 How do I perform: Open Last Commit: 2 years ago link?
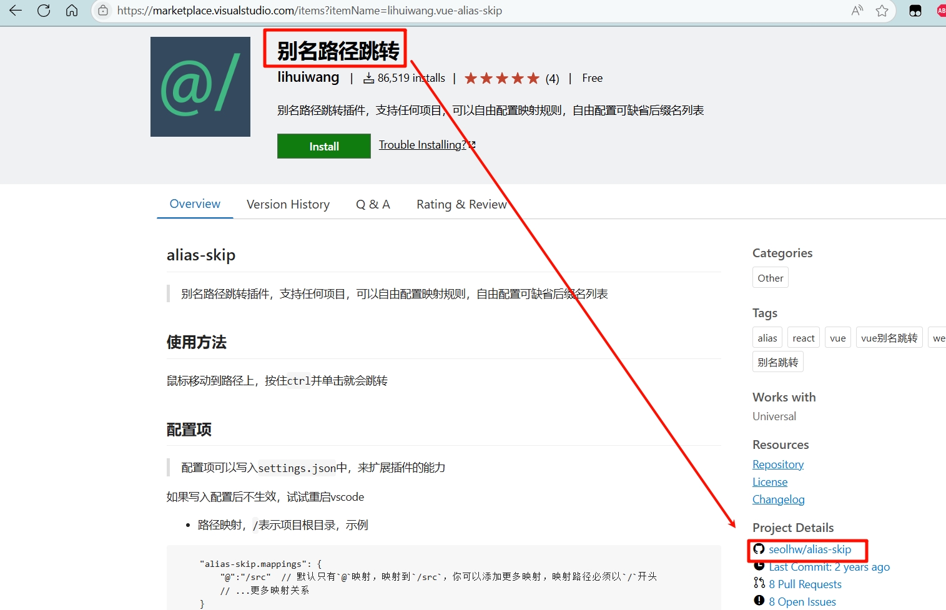click(x=829, y=567)
